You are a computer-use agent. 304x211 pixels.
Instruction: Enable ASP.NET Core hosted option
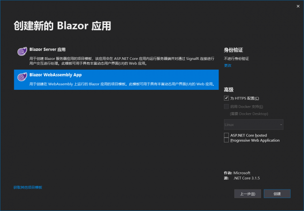pyautogui.click(x=226, y=135)
